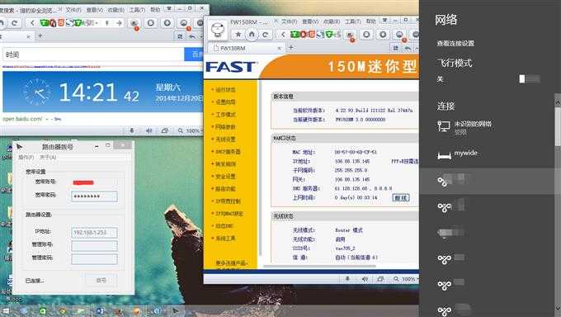
Task: Open 查看(V) menu in the Baidu browser window
Action: [94, 10]
